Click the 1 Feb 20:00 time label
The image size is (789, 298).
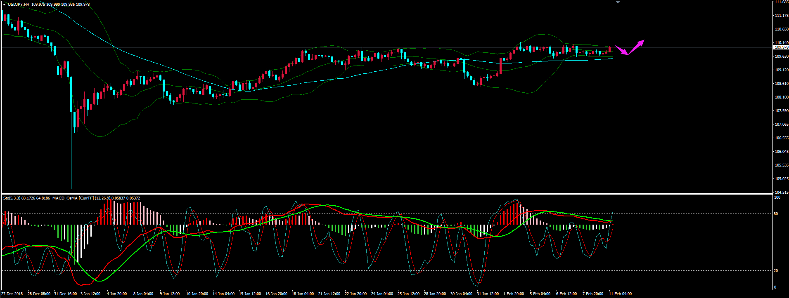pos(514,294)
